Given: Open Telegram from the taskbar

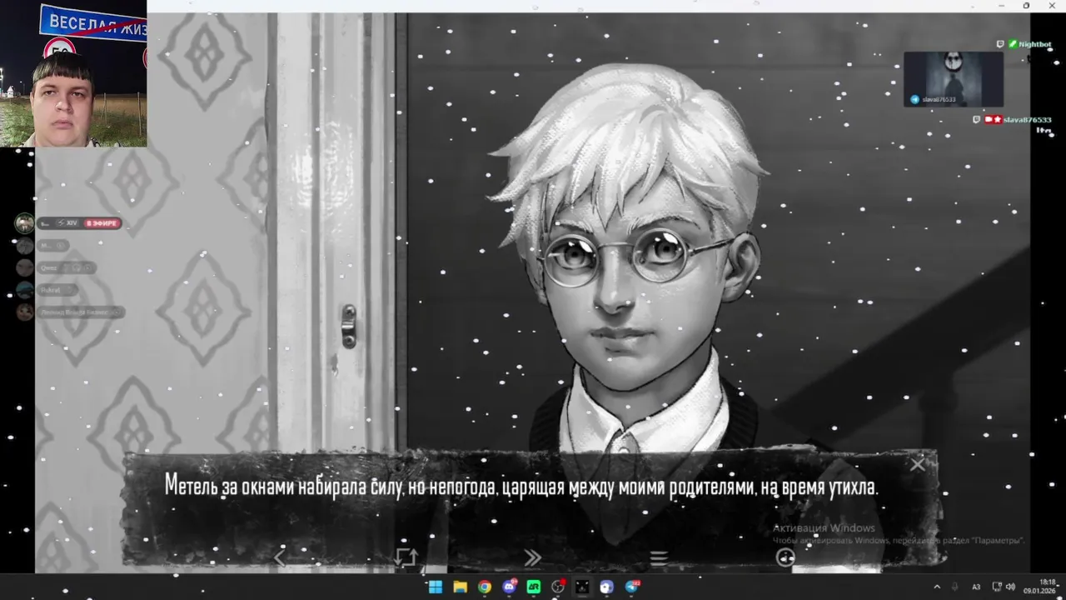Looking at the screenshot, I should 632,587.
